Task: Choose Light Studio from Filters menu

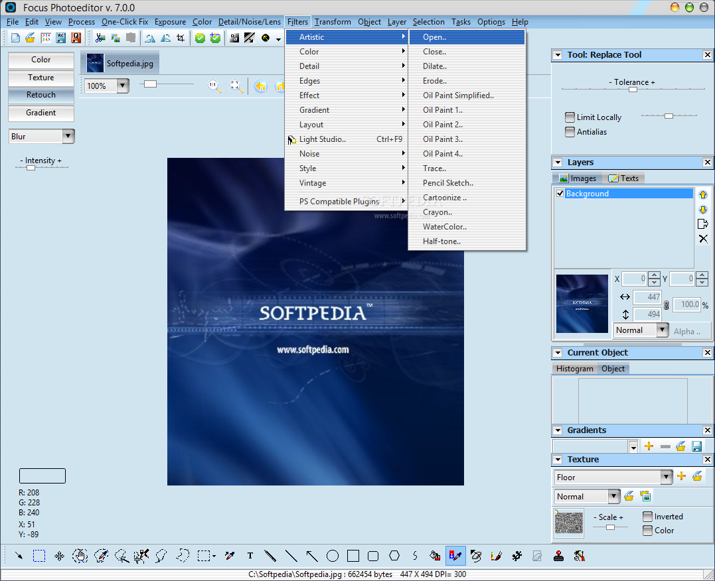Action: point(347,139)
